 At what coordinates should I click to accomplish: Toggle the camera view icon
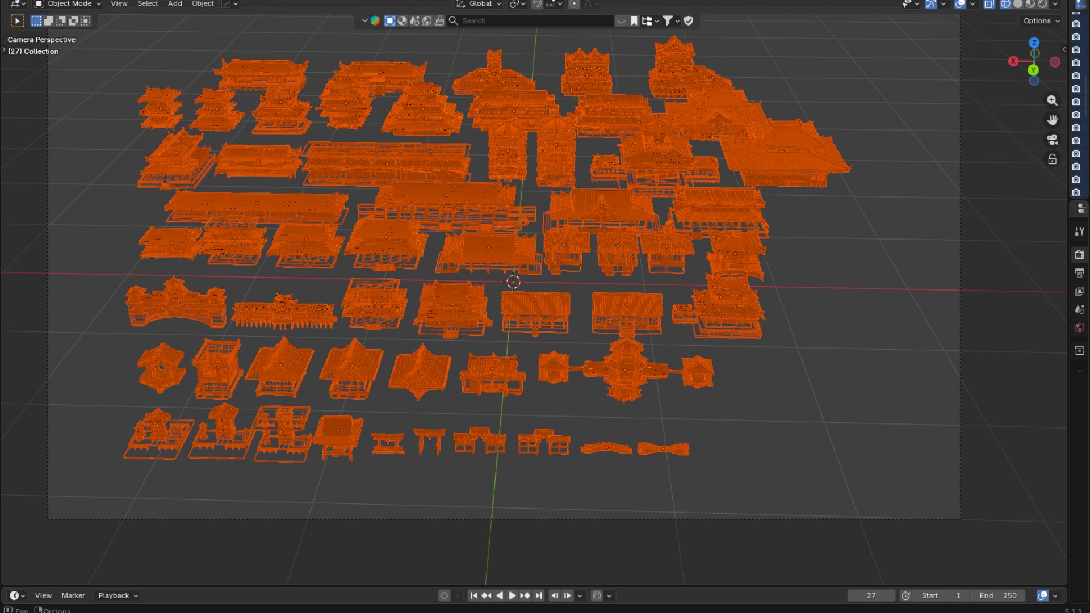point(1052,140)
